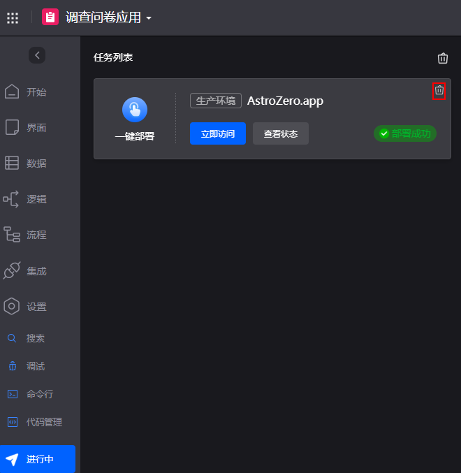This screenshot has height=473, width=461.
Task: Open the 集成 integration section
Action: (x=26, y=271)
